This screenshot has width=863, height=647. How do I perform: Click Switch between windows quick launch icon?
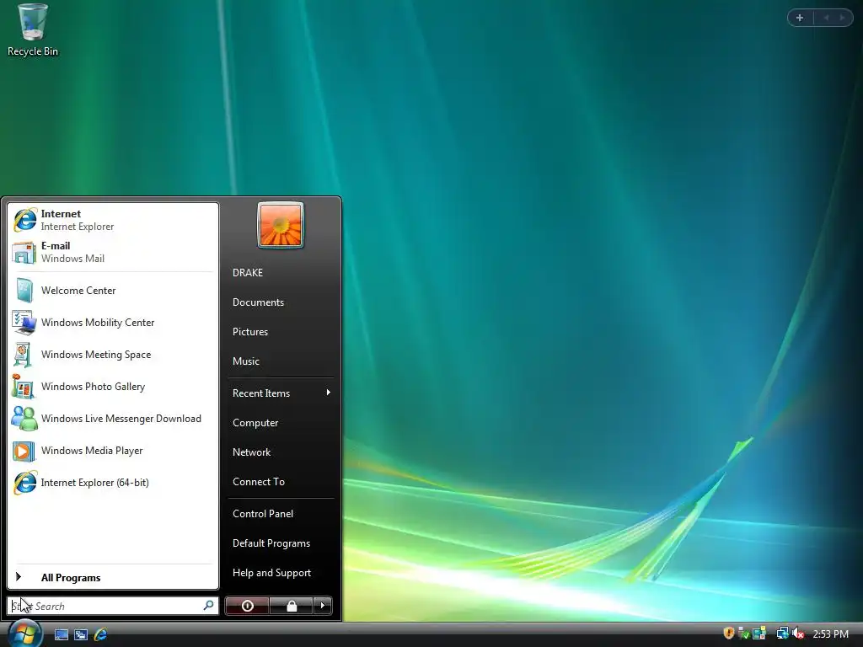pos(81,635)
